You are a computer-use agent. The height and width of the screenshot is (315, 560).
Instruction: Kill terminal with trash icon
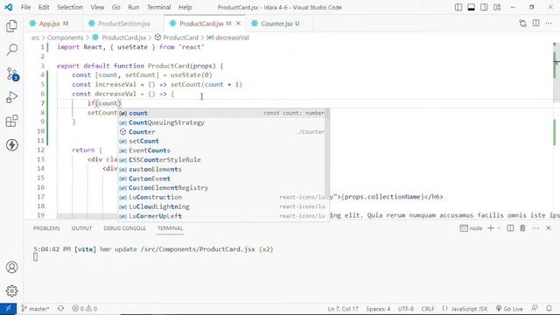point(522,228)
